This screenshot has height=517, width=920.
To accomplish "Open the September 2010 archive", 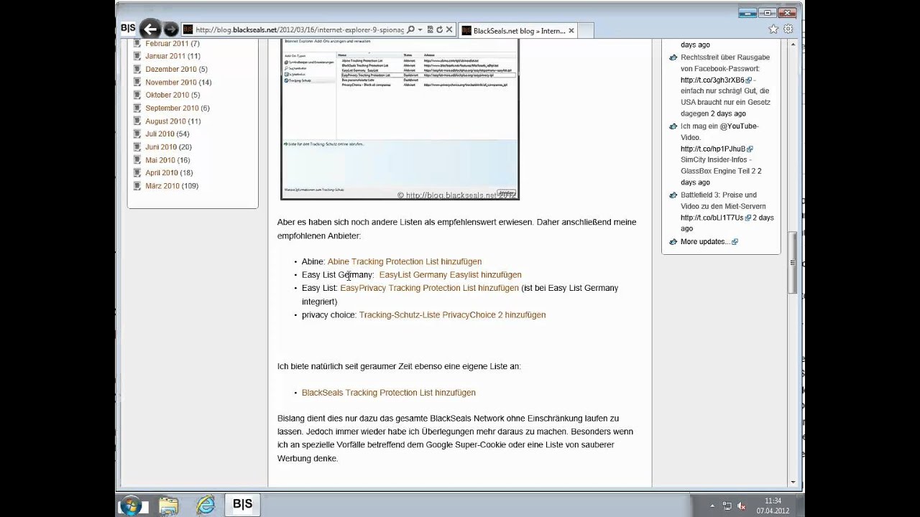I will click(172, 108).
